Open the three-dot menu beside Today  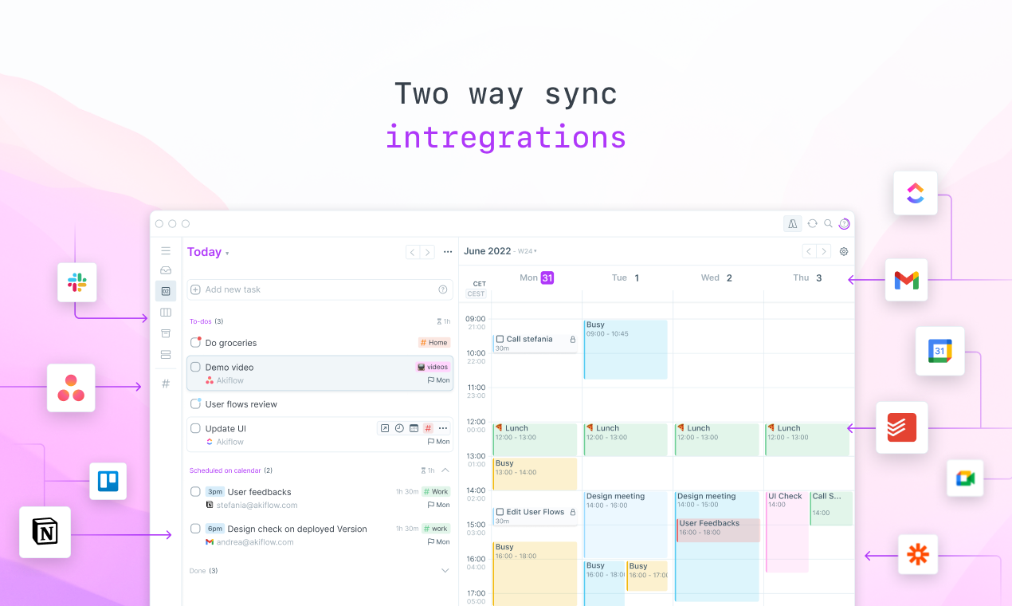click(448, 252)
